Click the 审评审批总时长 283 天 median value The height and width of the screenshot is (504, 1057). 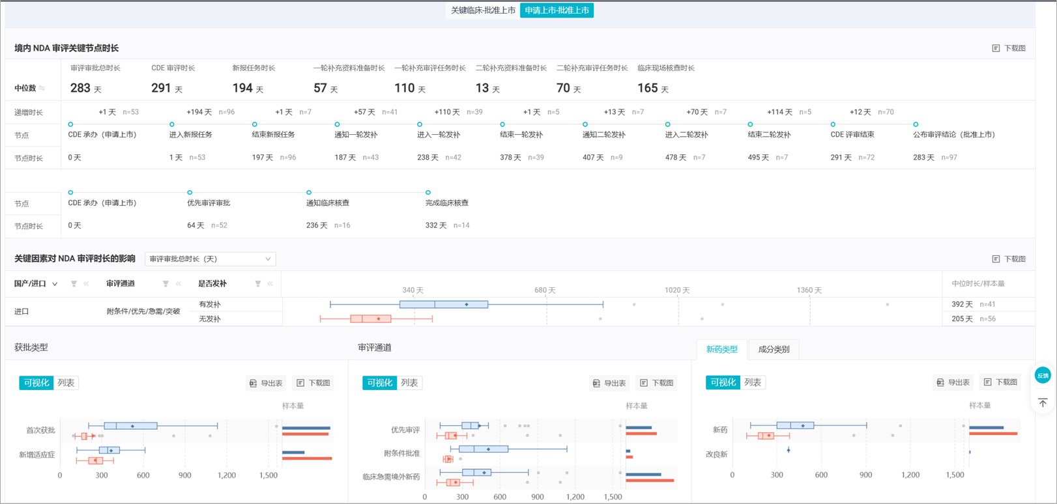pyautogui.click(x=86, y=88)
